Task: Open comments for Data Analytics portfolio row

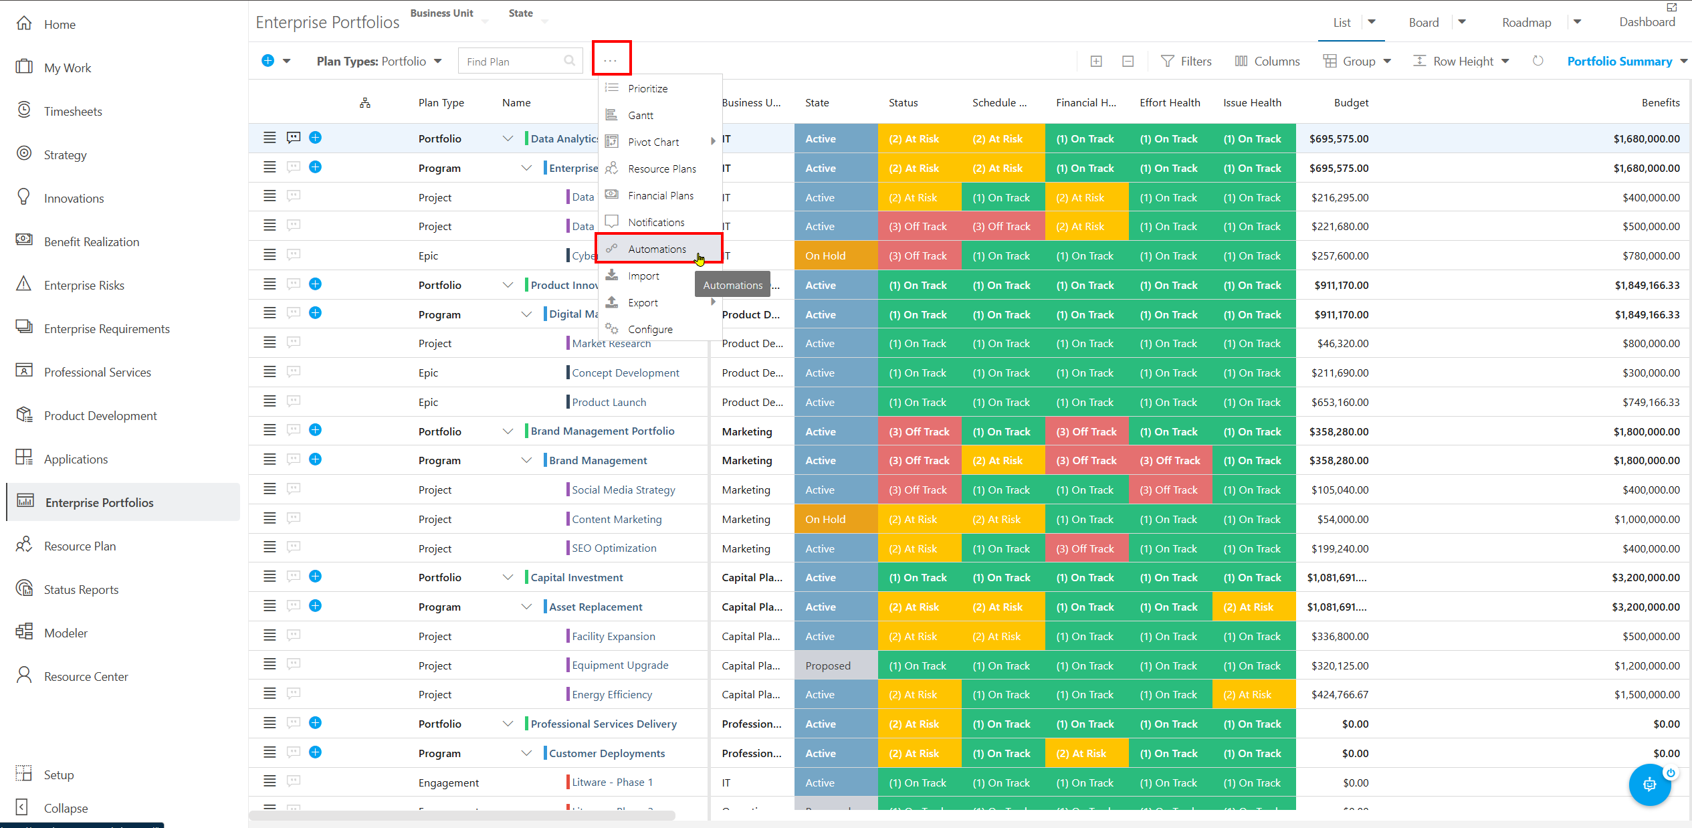Action: point(294,138)
